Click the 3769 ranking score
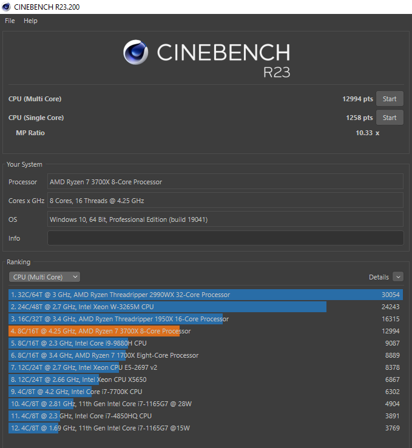The height and width of the screenshot is (448, 412). coord(392,428)
